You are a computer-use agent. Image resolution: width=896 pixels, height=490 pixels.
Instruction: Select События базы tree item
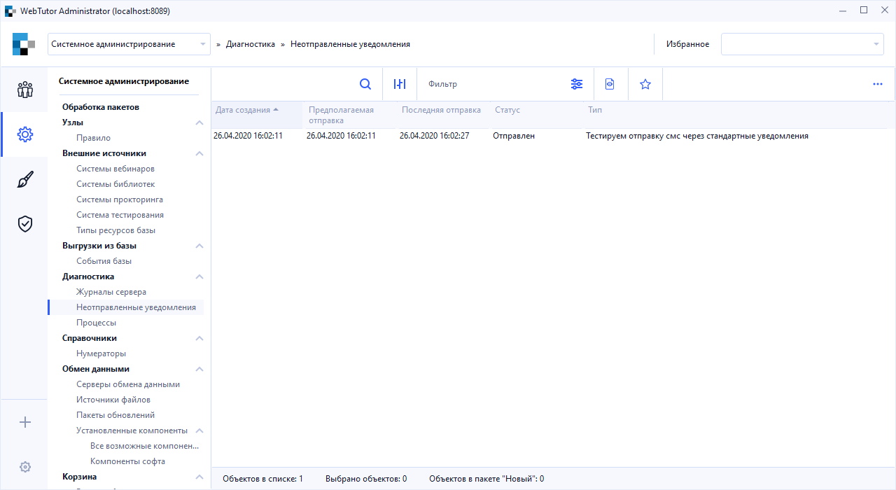[104, 261]
